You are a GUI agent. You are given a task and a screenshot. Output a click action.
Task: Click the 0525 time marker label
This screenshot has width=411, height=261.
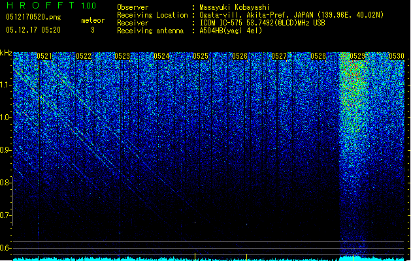(201, 56)
